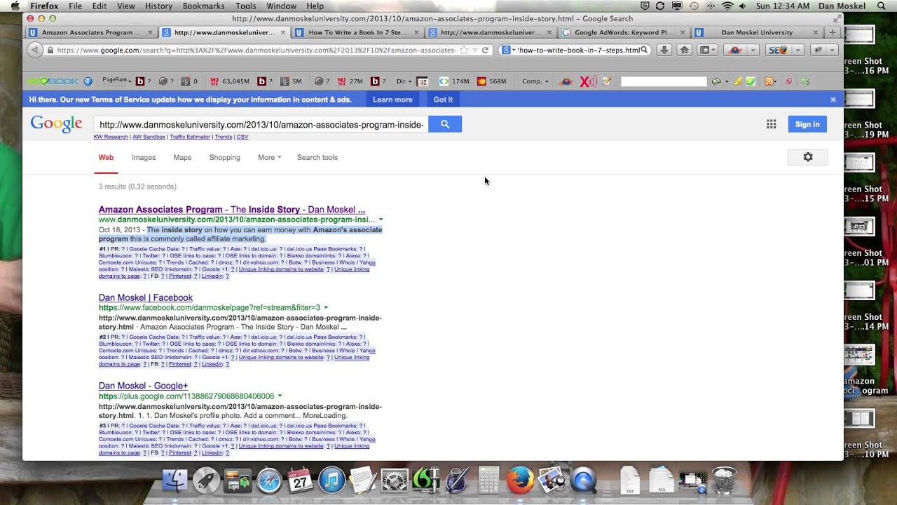This screenshot has height=505, width=897.
Task: Open the Calendar icon showing 27 in Dock
Action: pos(300,481)
